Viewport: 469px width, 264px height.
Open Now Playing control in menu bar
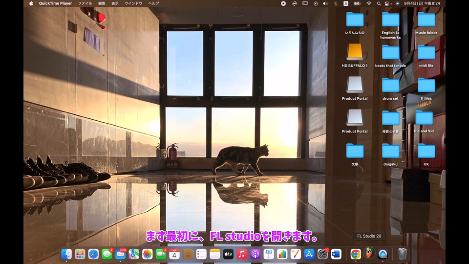click(x=316, y=3)
